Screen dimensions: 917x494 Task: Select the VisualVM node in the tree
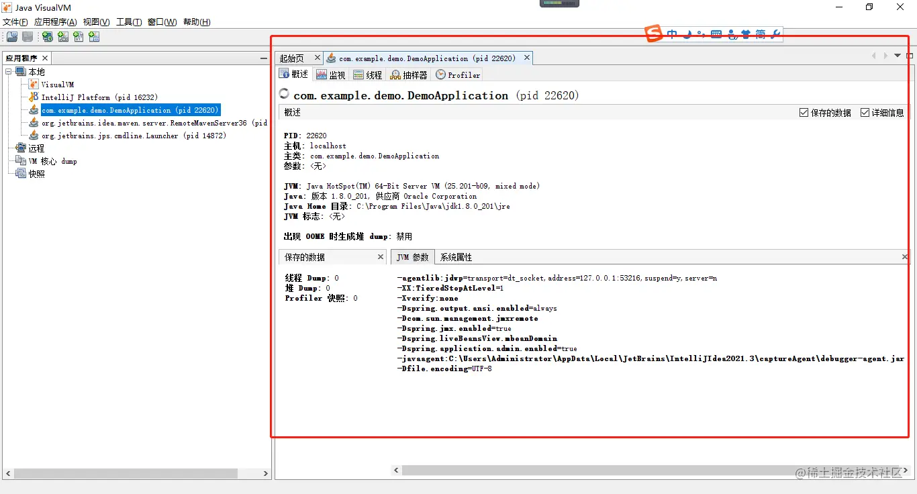tap(52, 85)
